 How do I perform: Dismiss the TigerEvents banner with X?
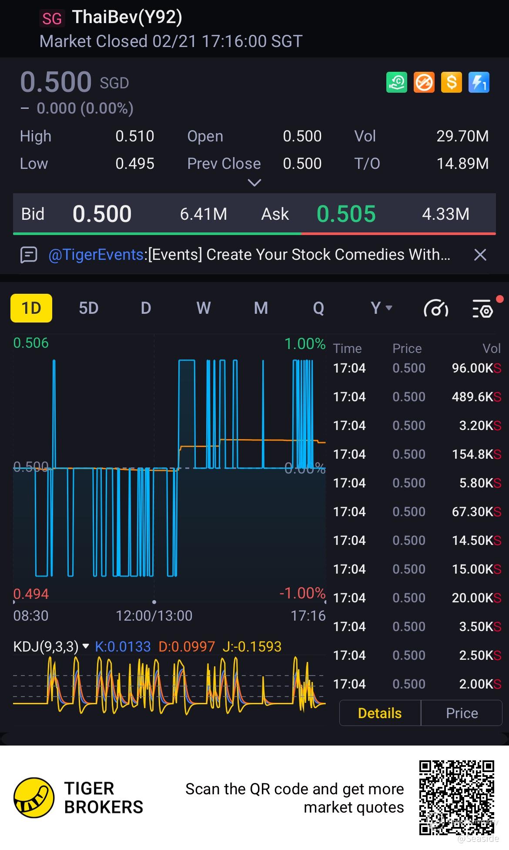coord(480,255)
